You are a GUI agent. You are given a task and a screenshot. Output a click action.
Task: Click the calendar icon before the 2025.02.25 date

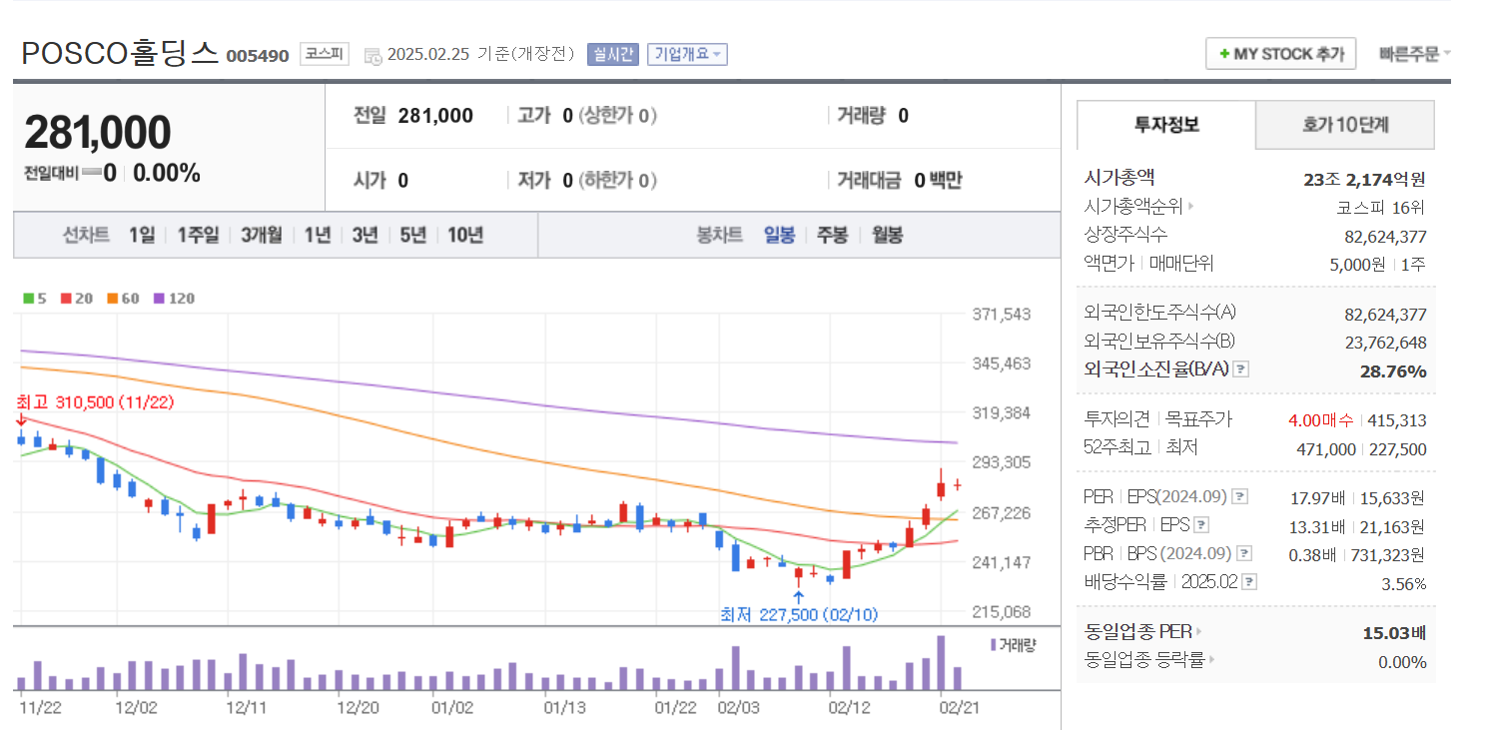(374, 58)
